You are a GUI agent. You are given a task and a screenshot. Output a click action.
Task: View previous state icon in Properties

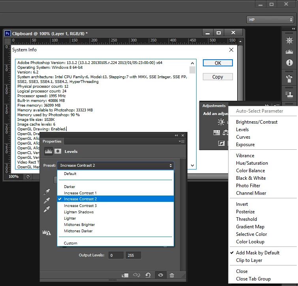point(137,275)
